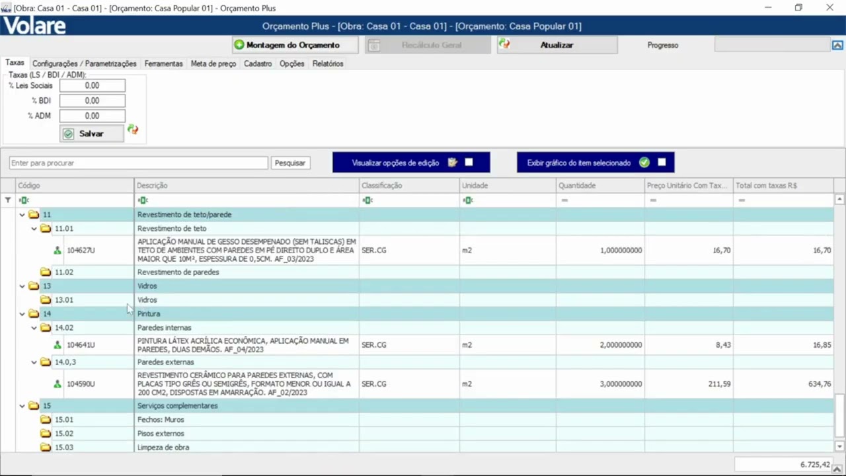Click the folder icon of row 14
This screenshot has height=476, width=846.
click(34, 313)
